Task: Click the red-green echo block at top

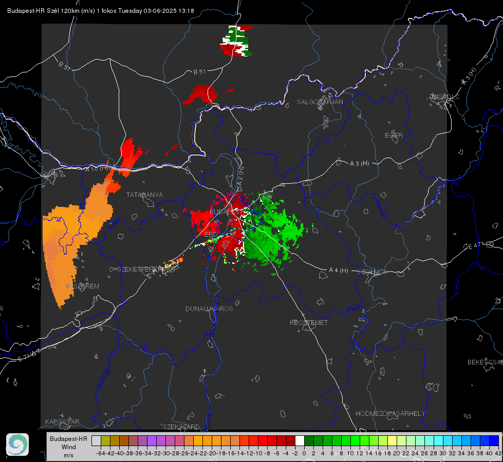Action: click(236, 41)
